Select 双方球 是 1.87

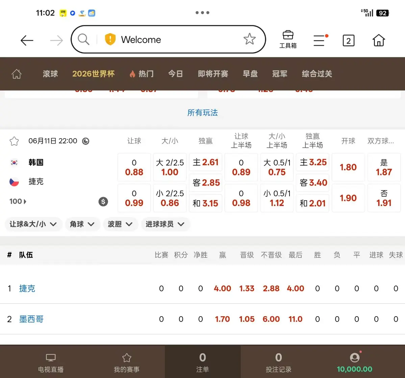click(384, 167)
